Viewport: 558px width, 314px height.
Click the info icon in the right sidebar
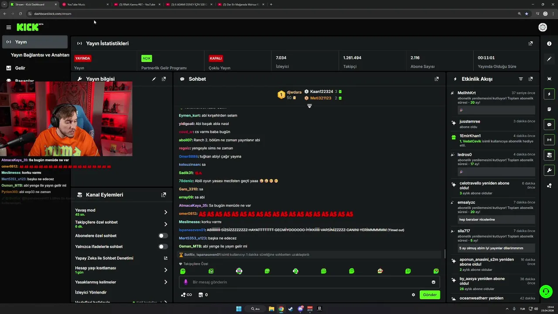[x=549, y=44]
